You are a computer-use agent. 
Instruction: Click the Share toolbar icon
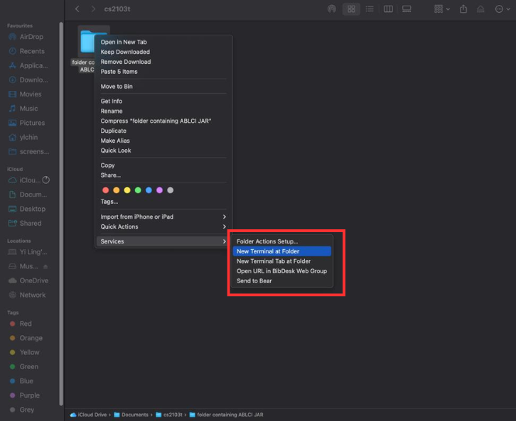tap(463, 9)
